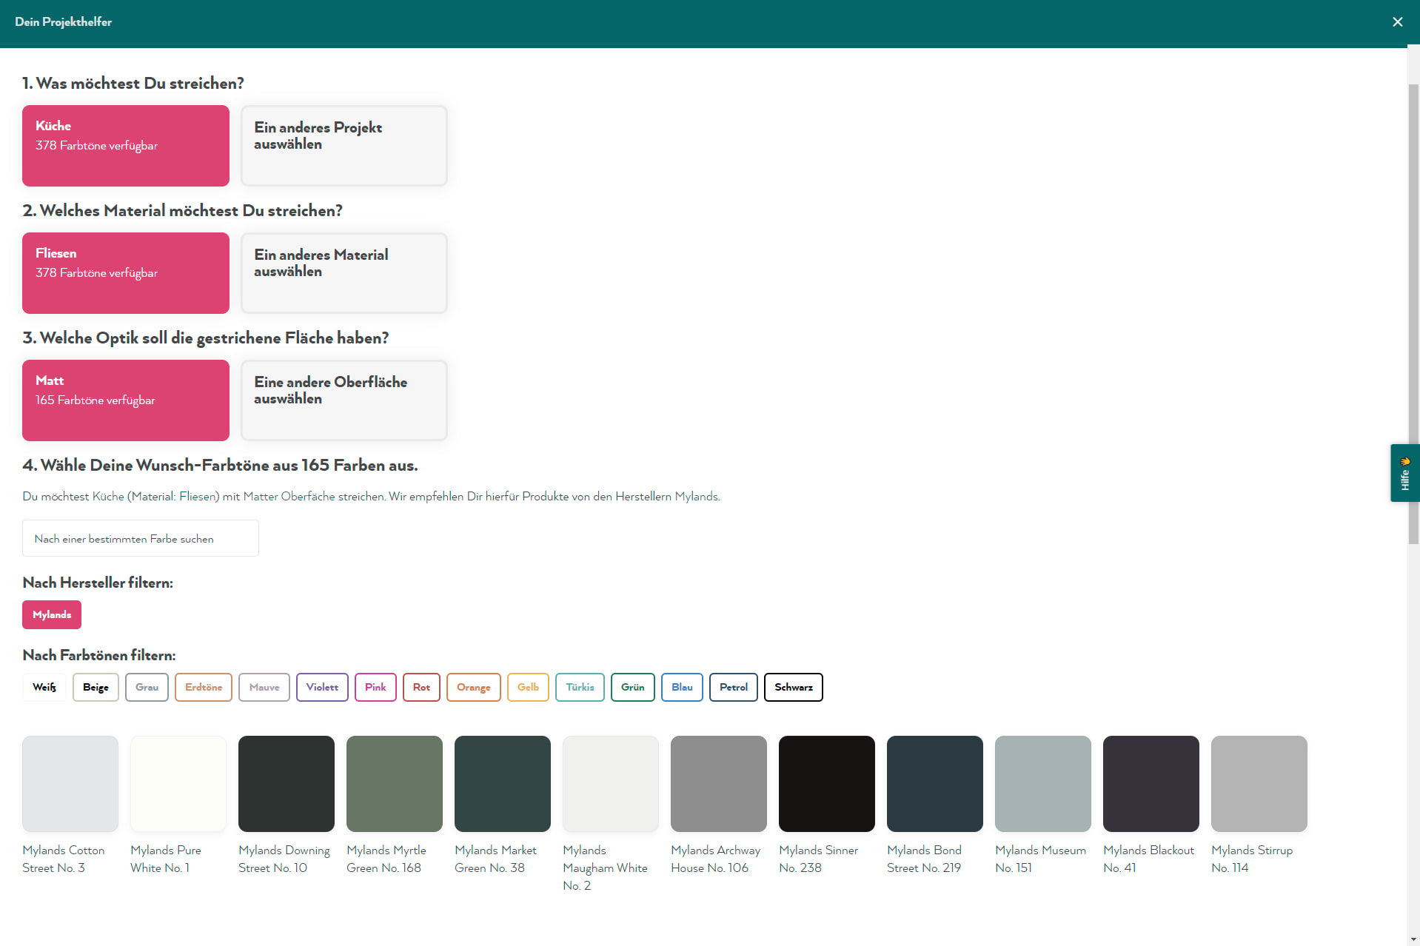
Task: Filter colors by Türkis
Action: coord(580,687)
